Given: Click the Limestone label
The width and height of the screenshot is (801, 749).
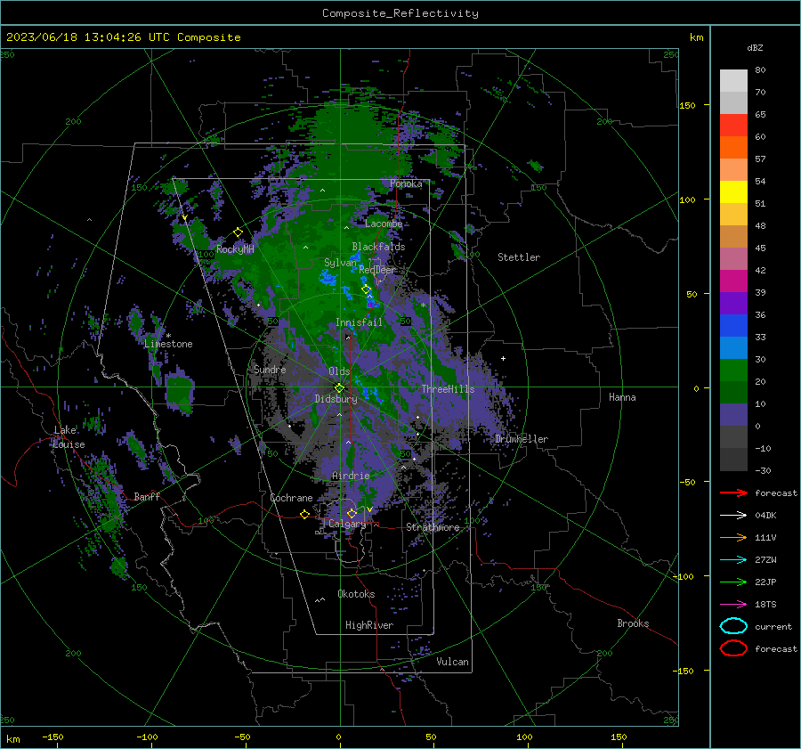Looking at the screenshot, I should 168,344.
